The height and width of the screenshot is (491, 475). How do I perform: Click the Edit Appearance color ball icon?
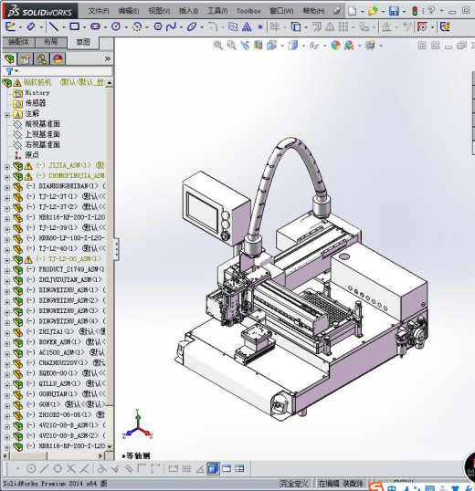tap(335, 46)
